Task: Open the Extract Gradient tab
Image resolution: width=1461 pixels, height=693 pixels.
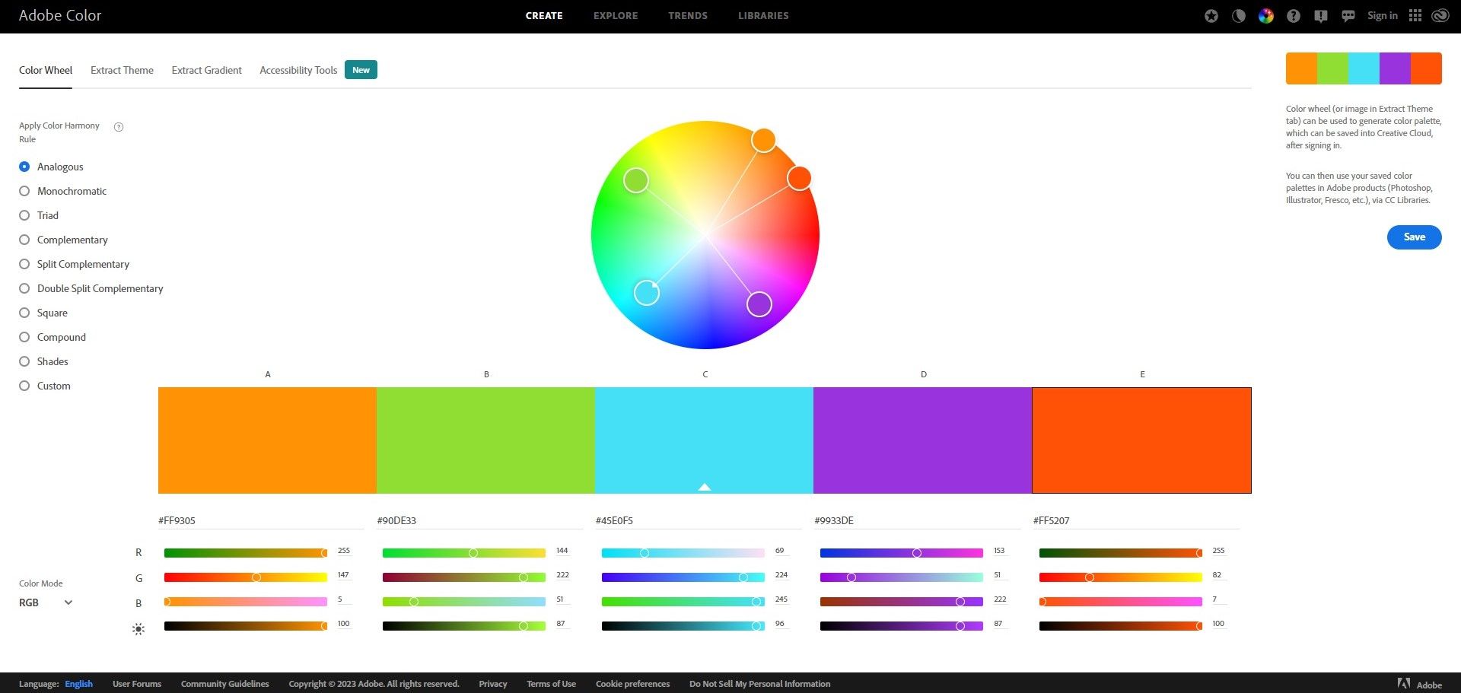Action: tap(206, 70)
